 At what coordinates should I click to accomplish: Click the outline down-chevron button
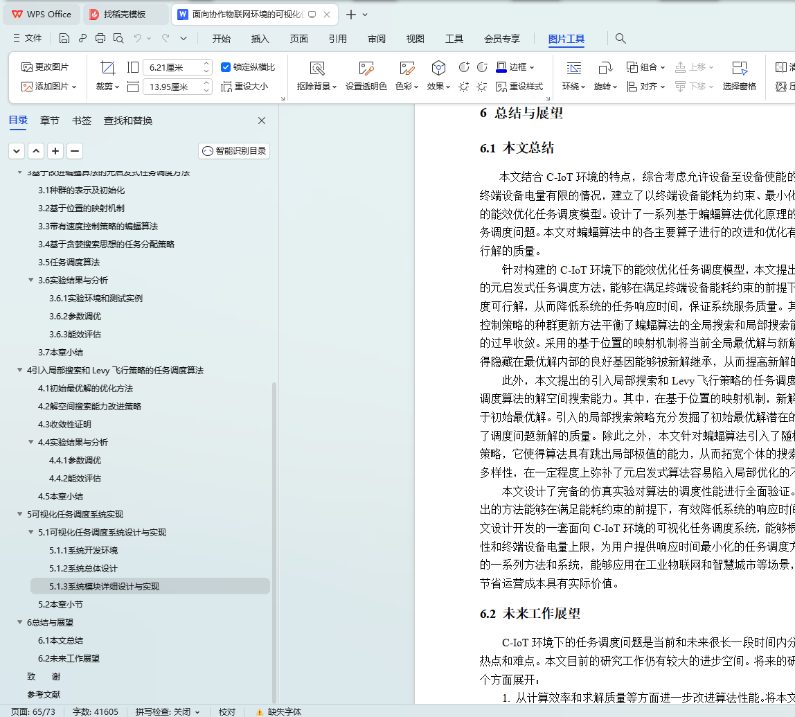click(x=17, y=151)
